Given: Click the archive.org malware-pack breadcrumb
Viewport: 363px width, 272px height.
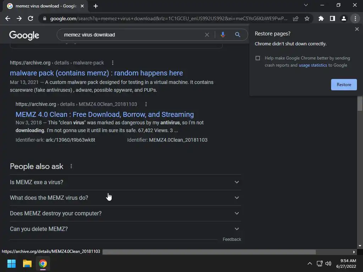Looking at the screenshot, I should coord(57,63).
